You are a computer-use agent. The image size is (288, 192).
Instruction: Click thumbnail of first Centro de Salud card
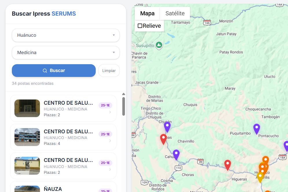(x=27, y=108)
